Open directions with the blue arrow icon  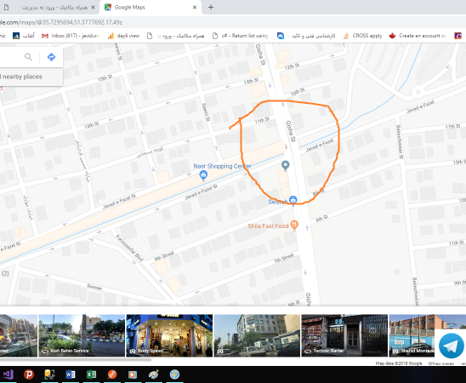point(51,57)
